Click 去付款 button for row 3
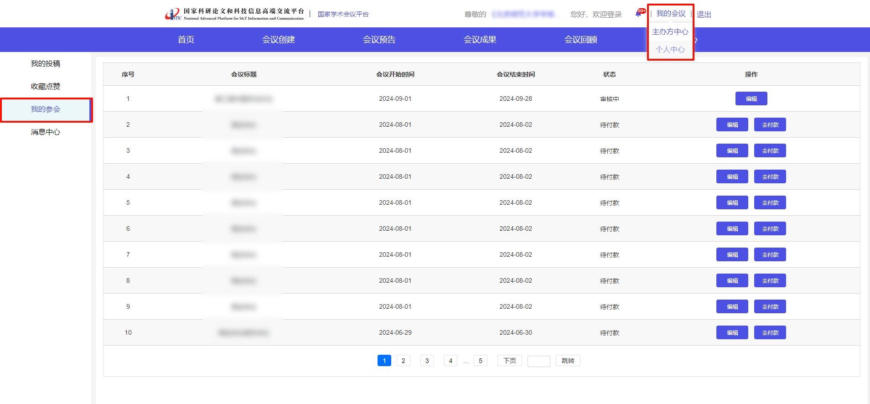Image resolution: width=870 pixels, height=404 pixels. pos(770,150)
